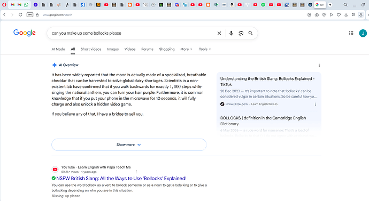
Task: Open AI Overview options menu
Action: 319,65
